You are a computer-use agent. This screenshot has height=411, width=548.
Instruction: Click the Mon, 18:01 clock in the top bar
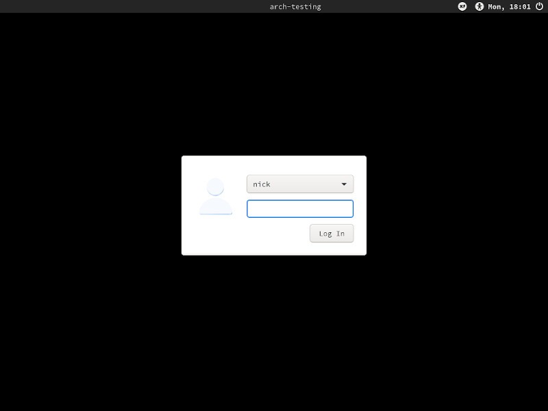(x=510, y=7)
